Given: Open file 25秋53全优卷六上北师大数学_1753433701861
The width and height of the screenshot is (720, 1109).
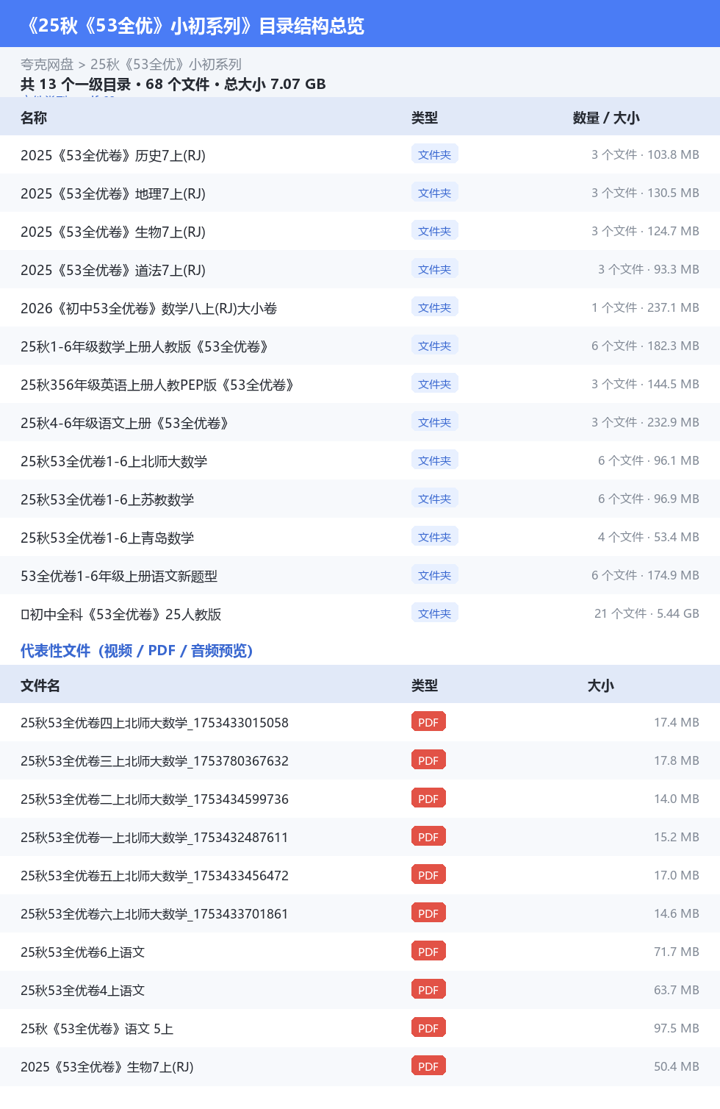Looking at the screenshot, I should (x=154, y=914).
